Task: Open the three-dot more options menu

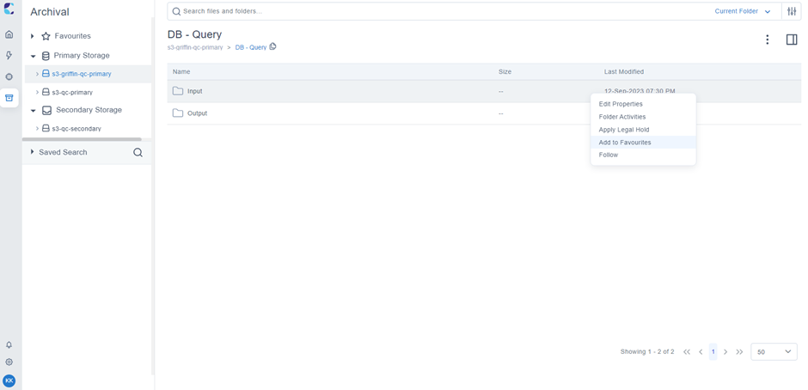Action: (x=768, y=40)
